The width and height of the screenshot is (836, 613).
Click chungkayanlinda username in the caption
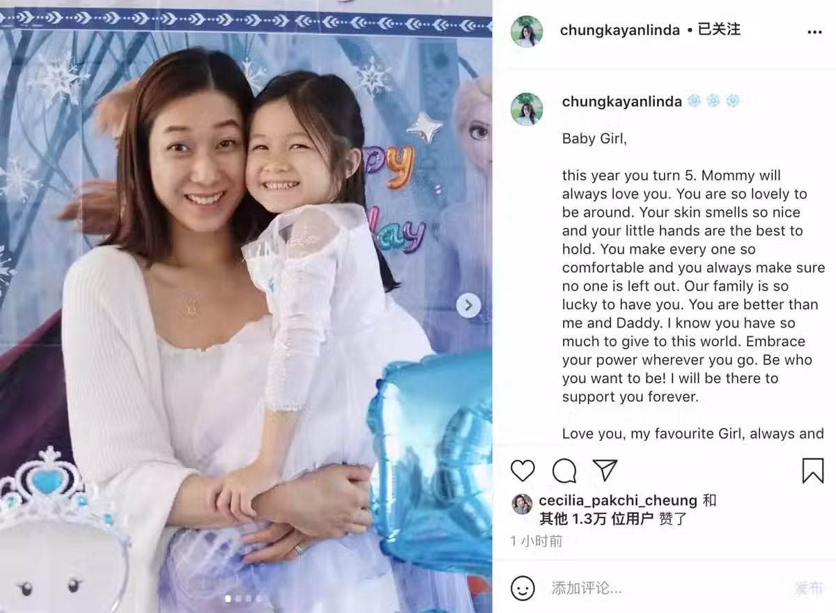point(622,102)
